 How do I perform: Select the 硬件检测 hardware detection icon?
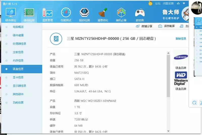pyautogui.click(x=29, y=13)
